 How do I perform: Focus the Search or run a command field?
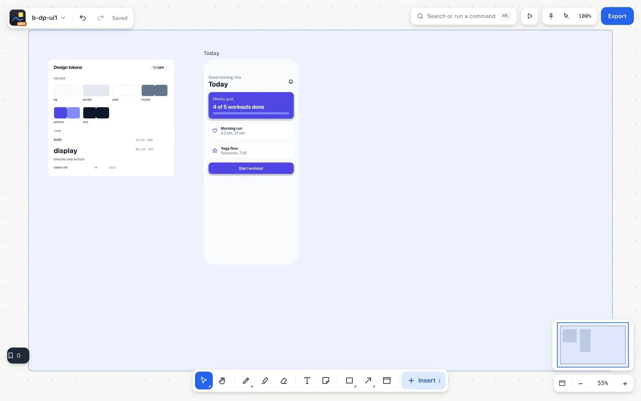click(x=463, y=16)
